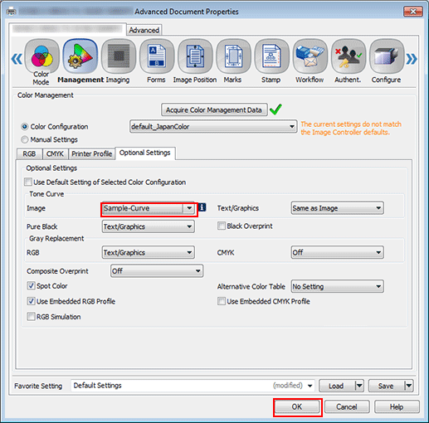This screenshot has width=429, height=423.
Task: Switch to the Printer Profile tab
Action: pyautogui.click(x=91, y=153)
